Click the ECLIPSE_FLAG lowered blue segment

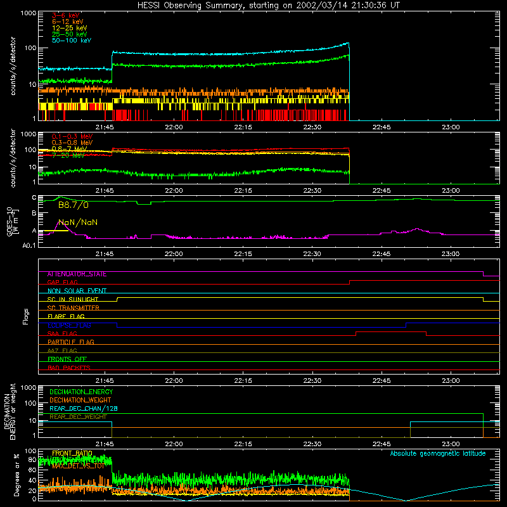click(x=261, y=327)
